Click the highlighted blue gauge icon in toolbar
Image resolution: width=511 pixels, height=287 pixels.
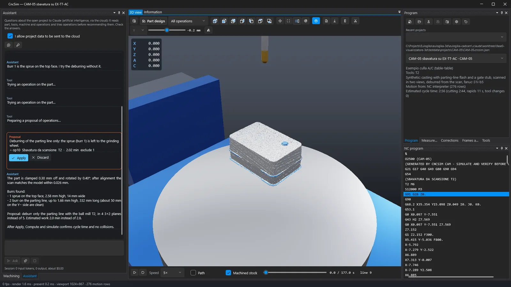(x=316, y=21)
